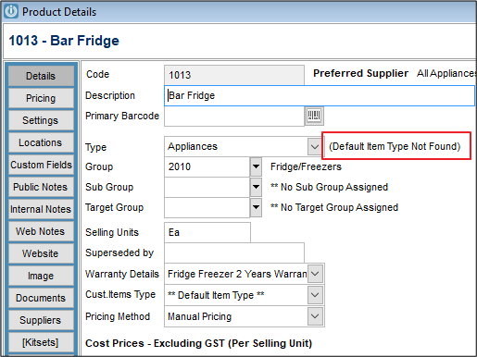
Task: Select the Internal Notes tab
Action: tap(41, 209)
